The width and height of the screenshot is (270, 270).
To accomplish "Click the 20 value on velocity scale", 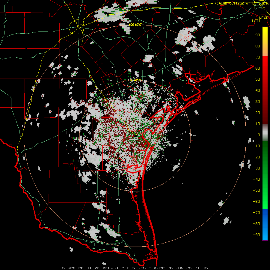I will pos(258,113).
